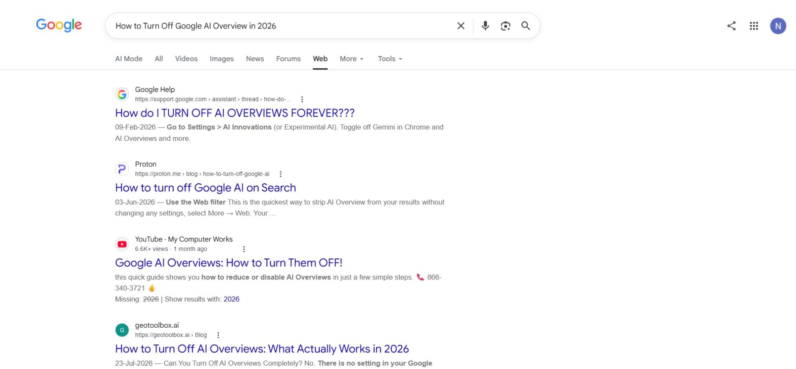Click the Proton favicon

(122, 169)
